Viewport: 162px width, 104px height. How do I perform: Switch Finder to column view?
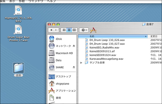(x=74, y=30)
